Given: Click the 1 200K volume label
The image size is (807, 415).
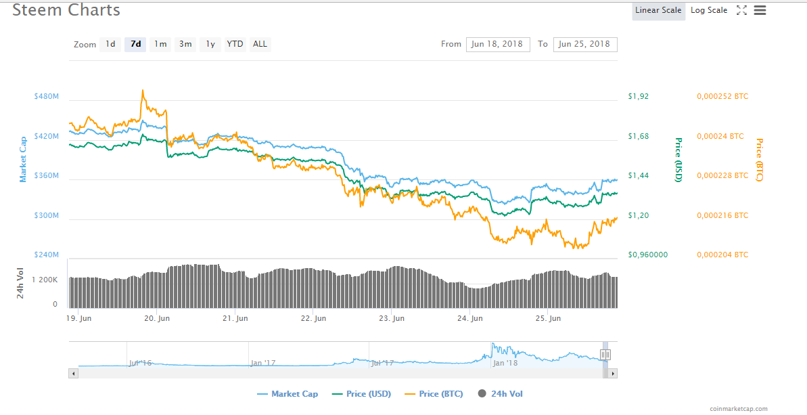Looking at the screenshot, I should pyautogui.click(x=45, y=280).
